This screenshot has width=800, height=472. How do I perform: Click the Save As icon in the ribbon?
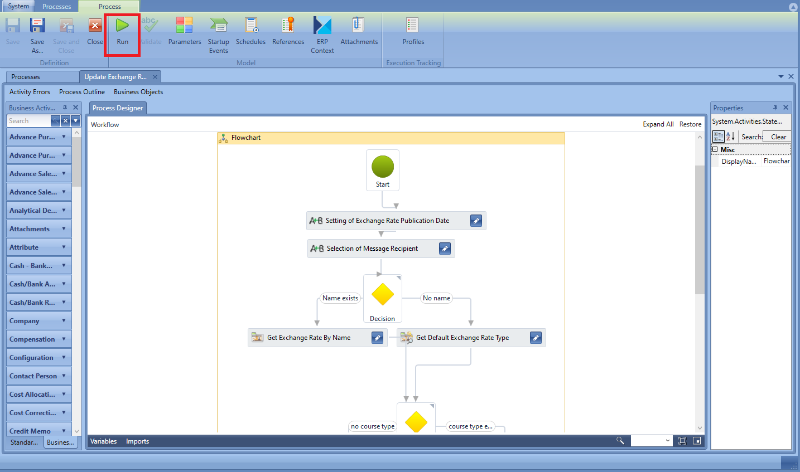pyautogui.click(x=37, y=26)
